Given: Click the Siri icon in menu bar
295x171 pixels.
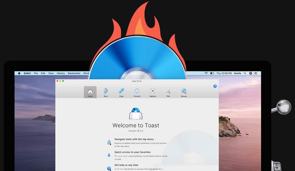Looking at the screenshot, I should (251, 73).
